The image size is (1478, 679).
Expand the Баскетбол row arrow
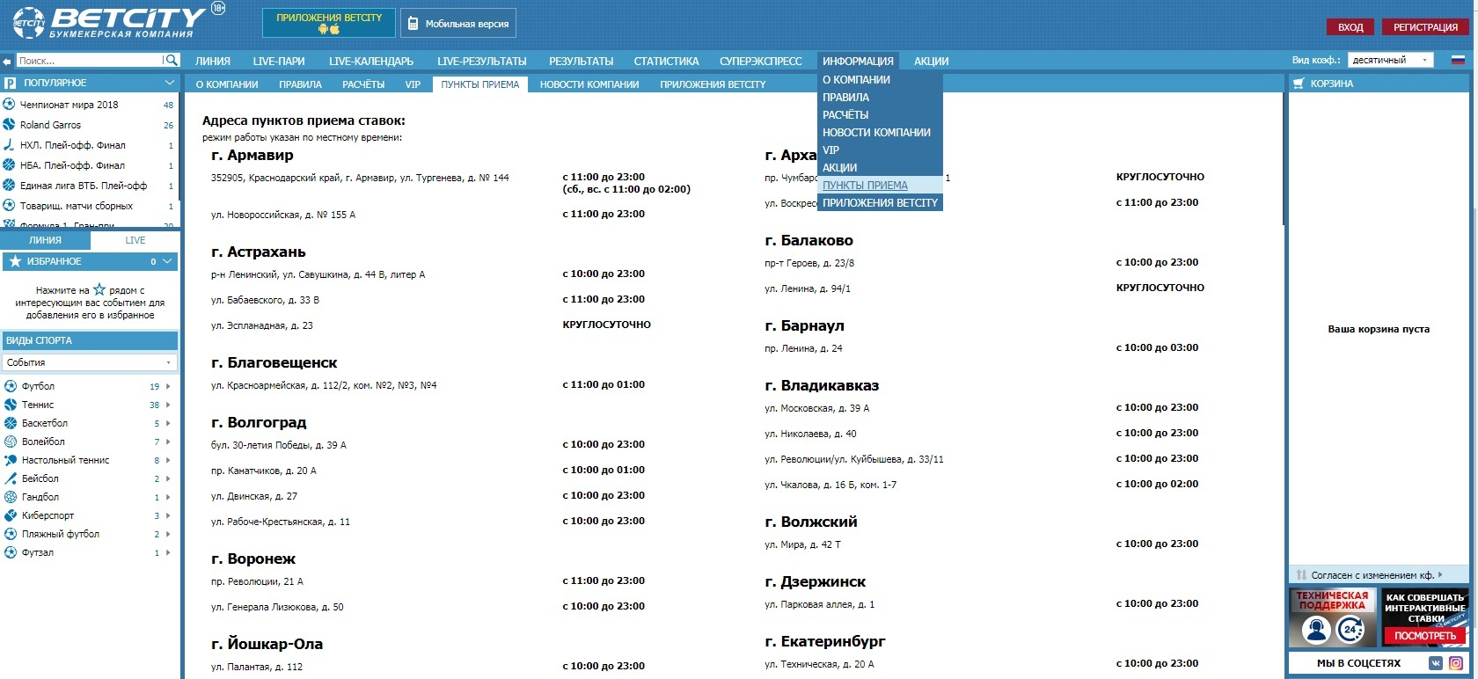pos(168,423)
